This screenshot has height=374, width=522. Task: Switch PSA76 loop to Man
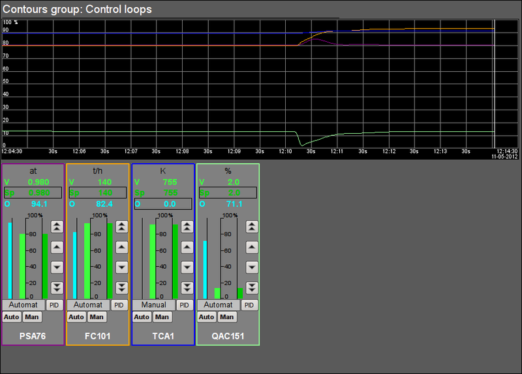pos(32,317)
